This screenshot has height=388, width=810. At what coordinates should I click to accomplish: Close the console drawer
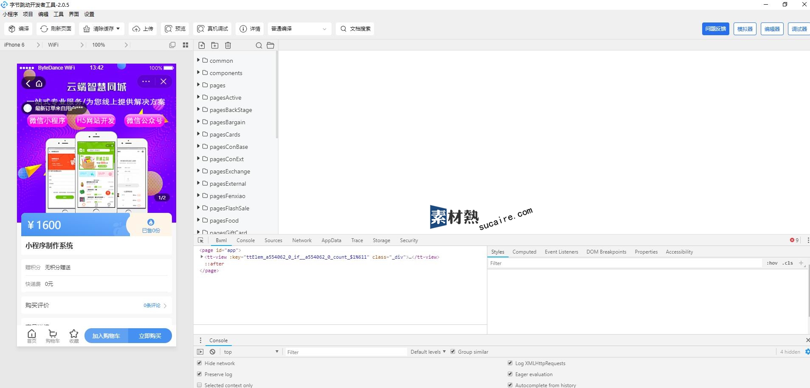click(x=807, y=340)
